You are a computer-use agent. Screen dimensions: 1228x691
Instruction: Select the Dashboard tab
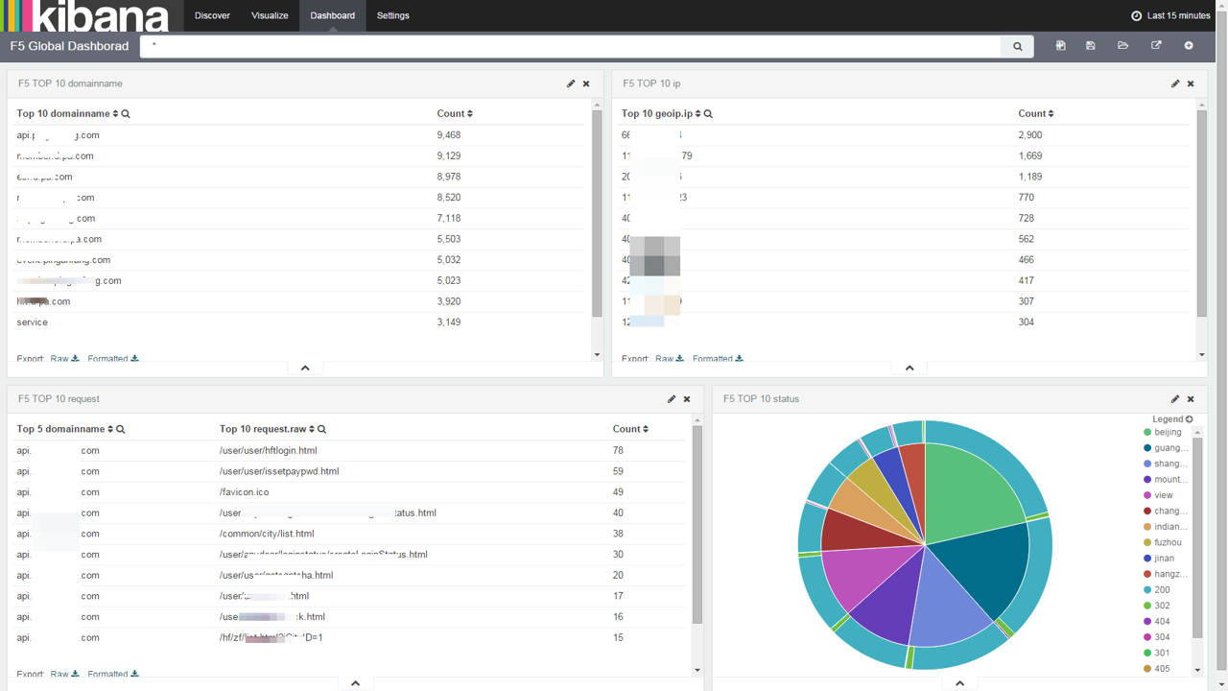coord(333,15)
